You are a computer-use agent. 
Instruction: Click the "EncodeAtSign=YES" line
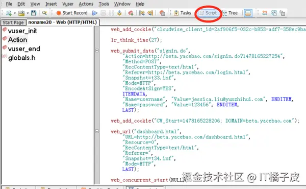coord(149,88)
